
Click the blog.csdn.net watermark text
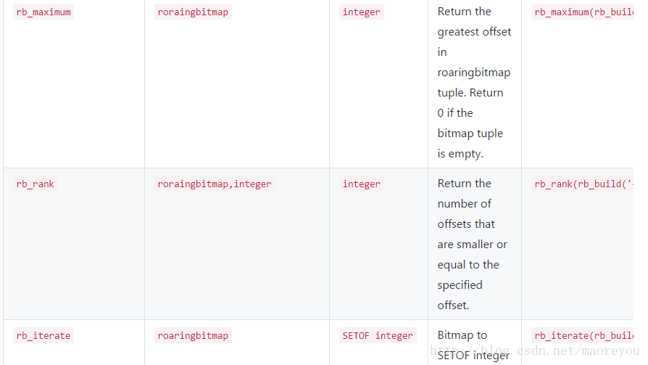(534, 351)
